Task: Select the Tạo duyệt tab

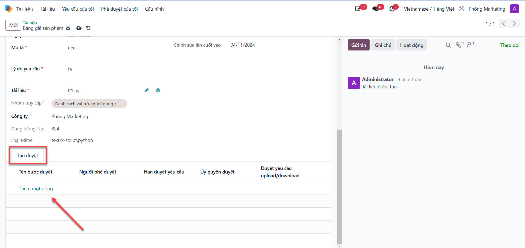Action: [x=27, y=155]
